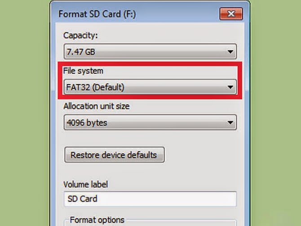Image resolution: width=301 pixels, height=226 pixels.
Task: Open the Capacity dropdown arrow
Action: pos(230,52)
